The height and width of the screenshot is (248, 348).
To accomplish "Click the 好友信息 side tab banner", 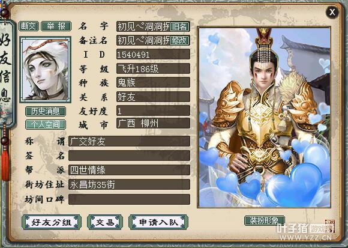I will 7,71.
